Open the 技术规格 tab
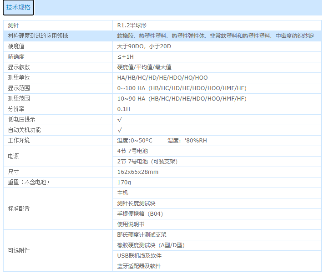Viewport: 324px width, 274px height. click(x=18, y=8)
